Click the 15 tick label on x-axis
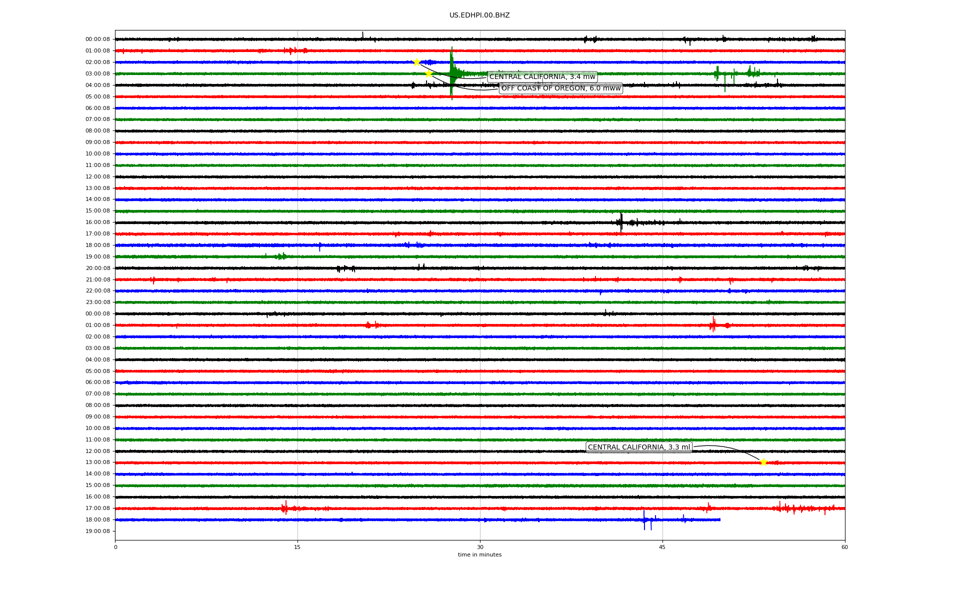 tap(297, 547)
